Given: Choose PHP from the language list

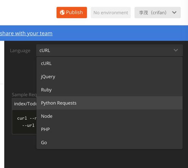Looking at the screenshot, I should click(110, 129).
